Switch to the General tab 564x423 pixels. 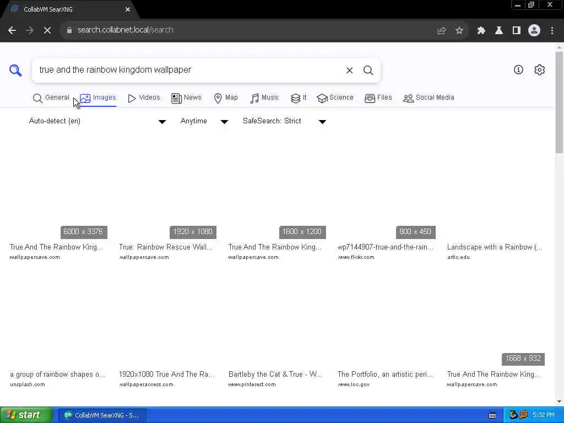pyautogui.click(x=51, y=98)
